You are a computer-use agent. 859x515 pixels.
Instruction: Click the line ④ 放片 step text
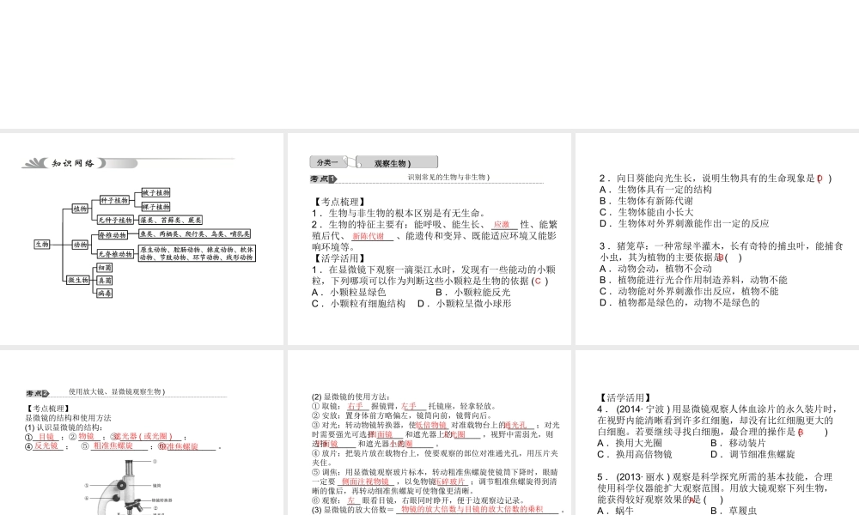coord(435,458)
